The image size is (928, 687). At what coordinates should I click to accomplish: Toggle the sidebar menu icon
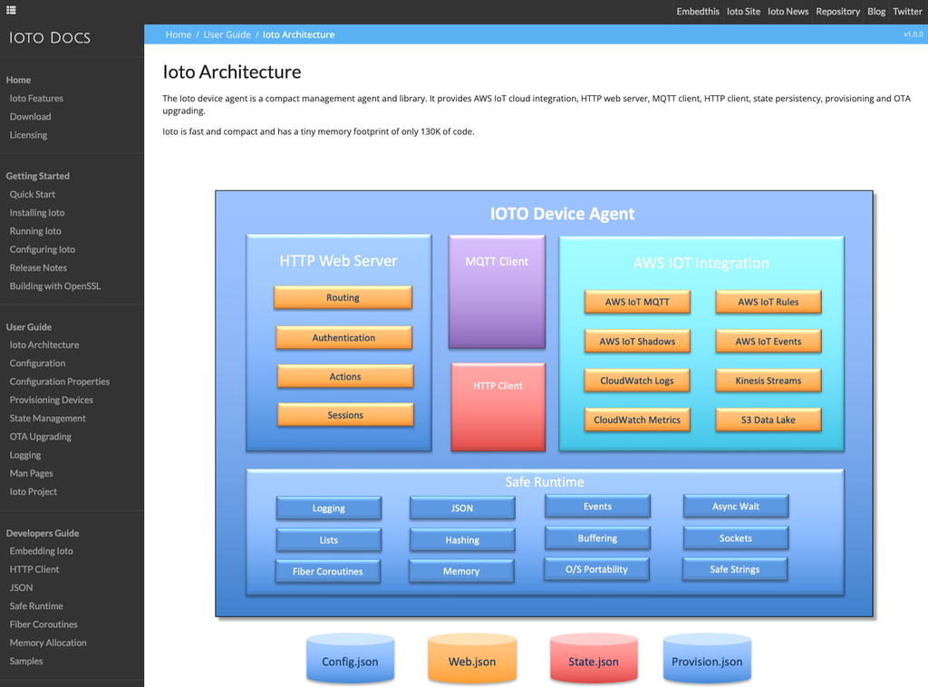pyautogui.click(x=11, y=10)
